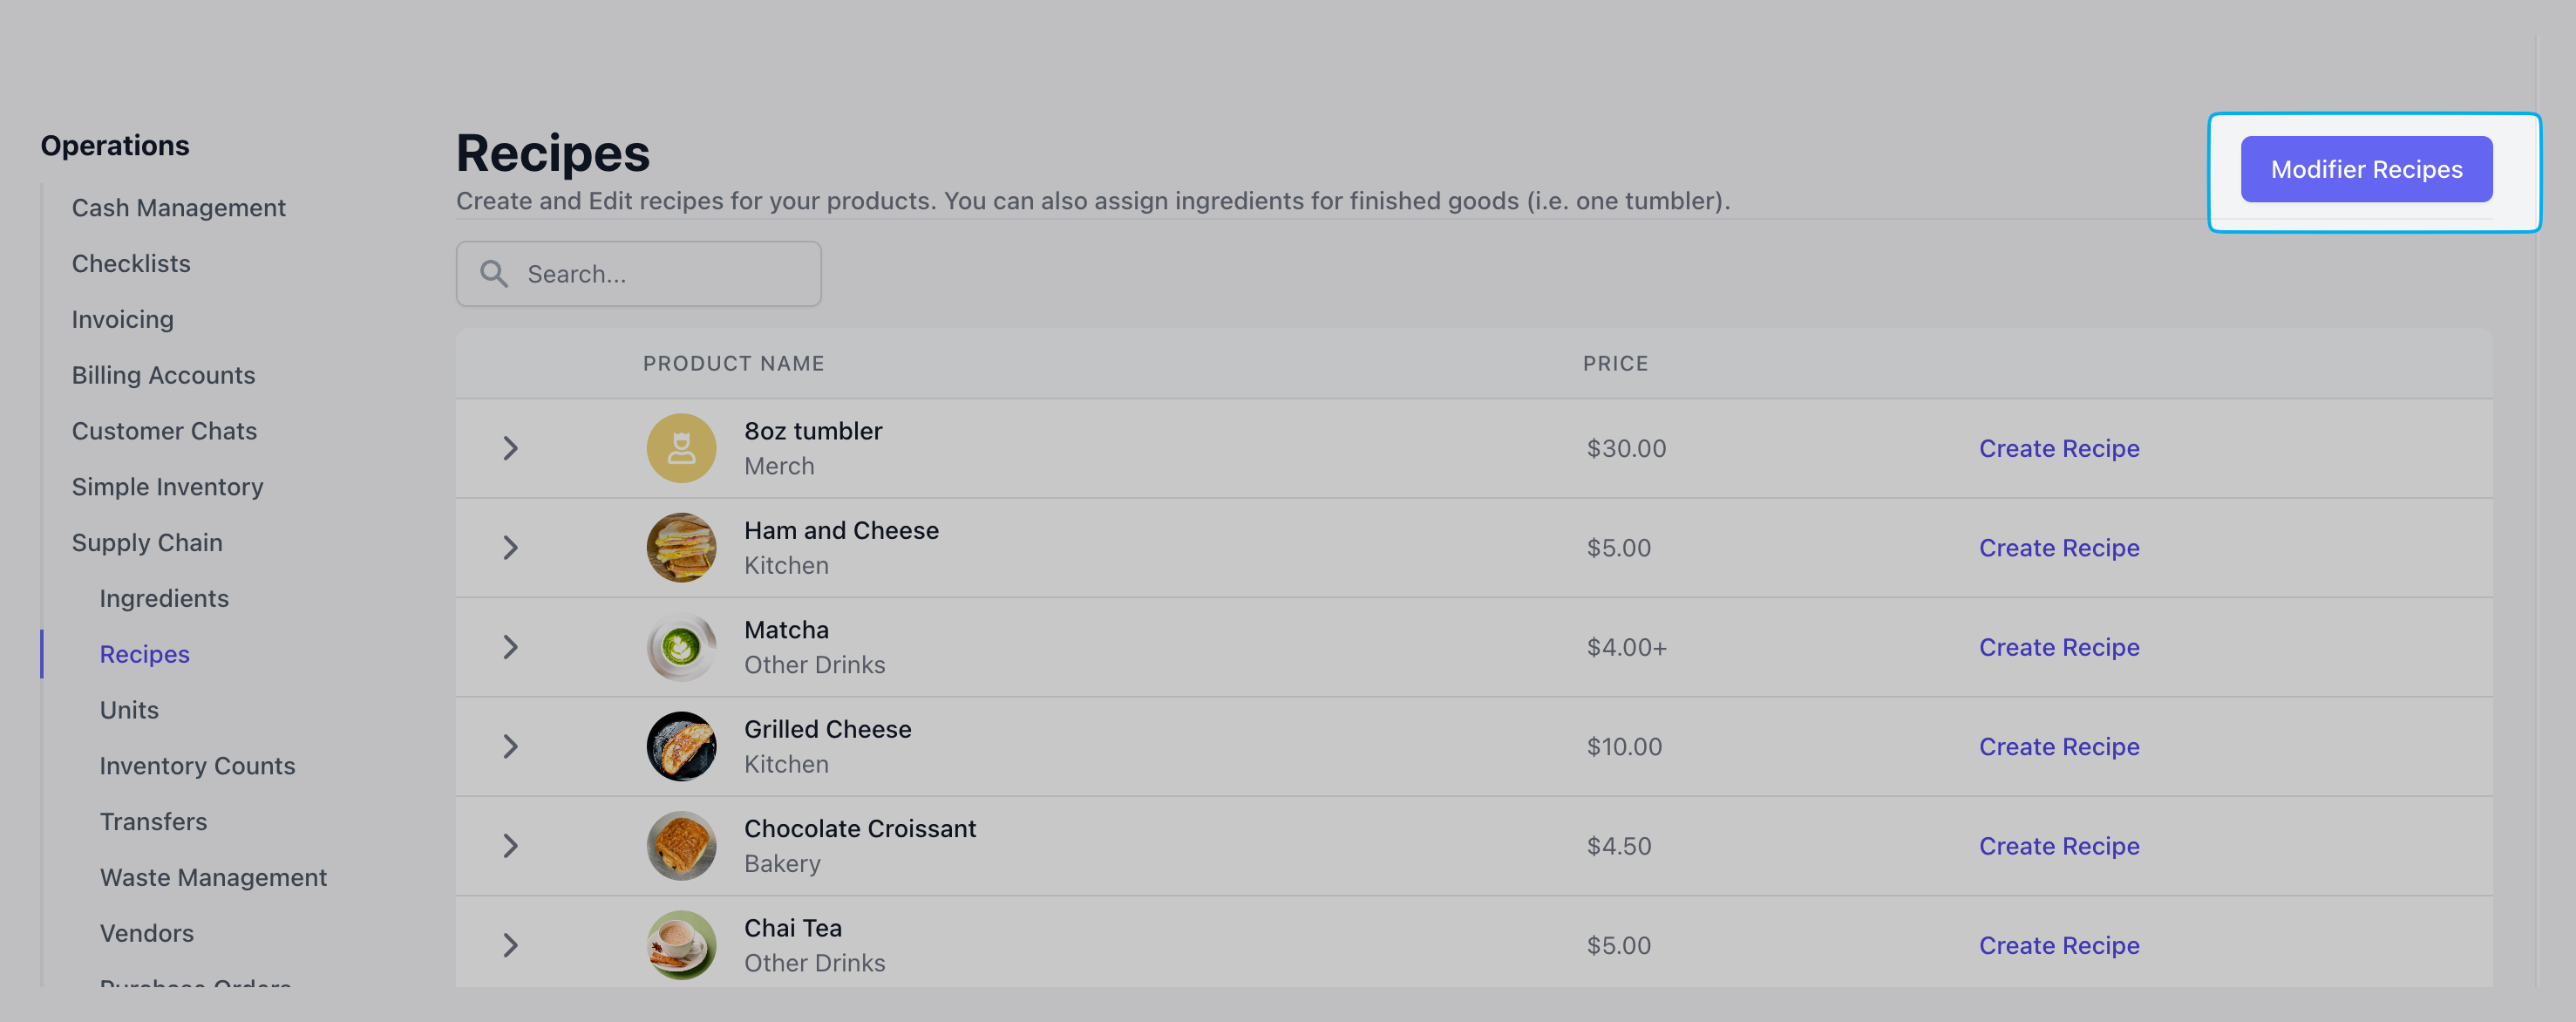Click the Chocolate Croissant product image
The height and width of the screenshot is (1022, 2576).
click(681, 846)
